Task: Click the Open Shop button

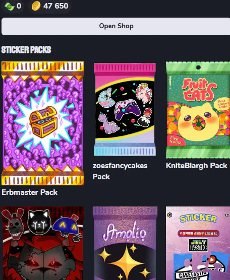Action: click(116, 26)
